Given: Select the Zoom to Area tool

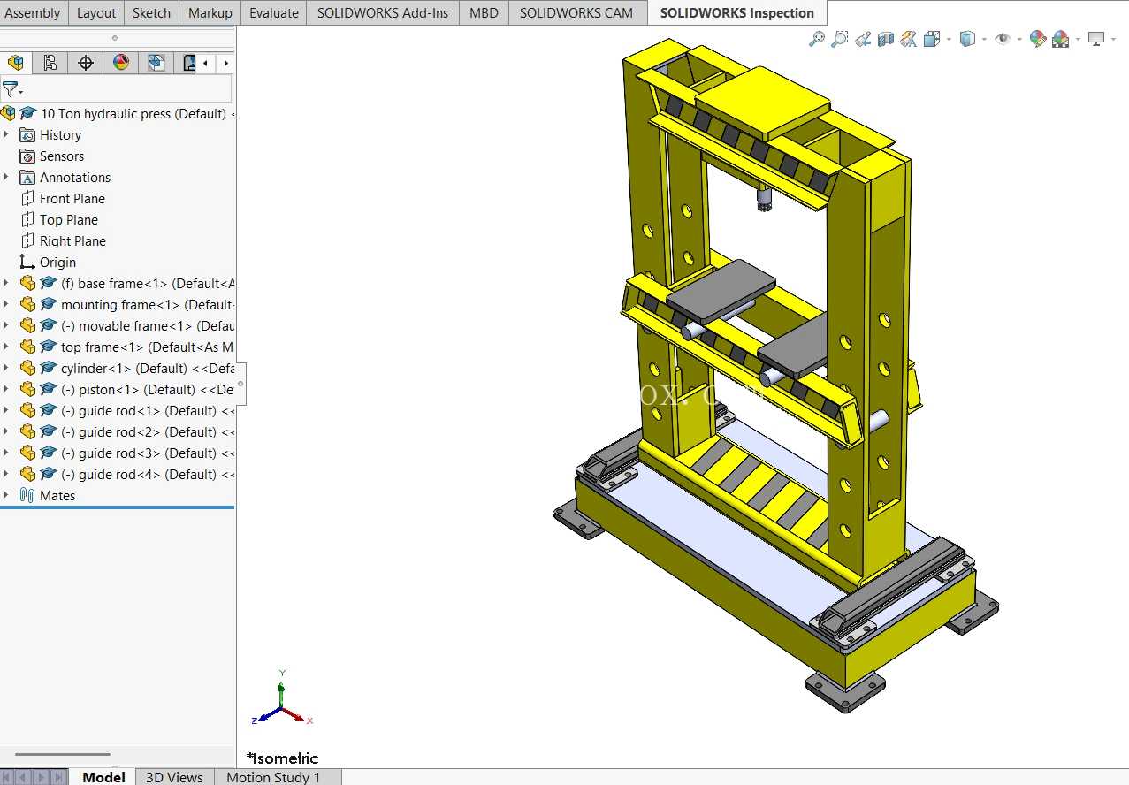Looking at the screenshot, I should [x=840, y=39].
